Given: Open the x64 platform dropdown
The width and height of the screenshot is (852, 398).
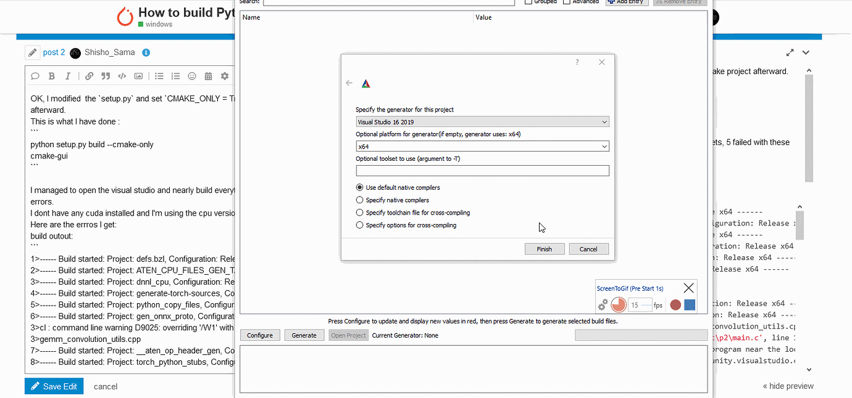Looking at the screenshot, I should [x=483, y=147].
